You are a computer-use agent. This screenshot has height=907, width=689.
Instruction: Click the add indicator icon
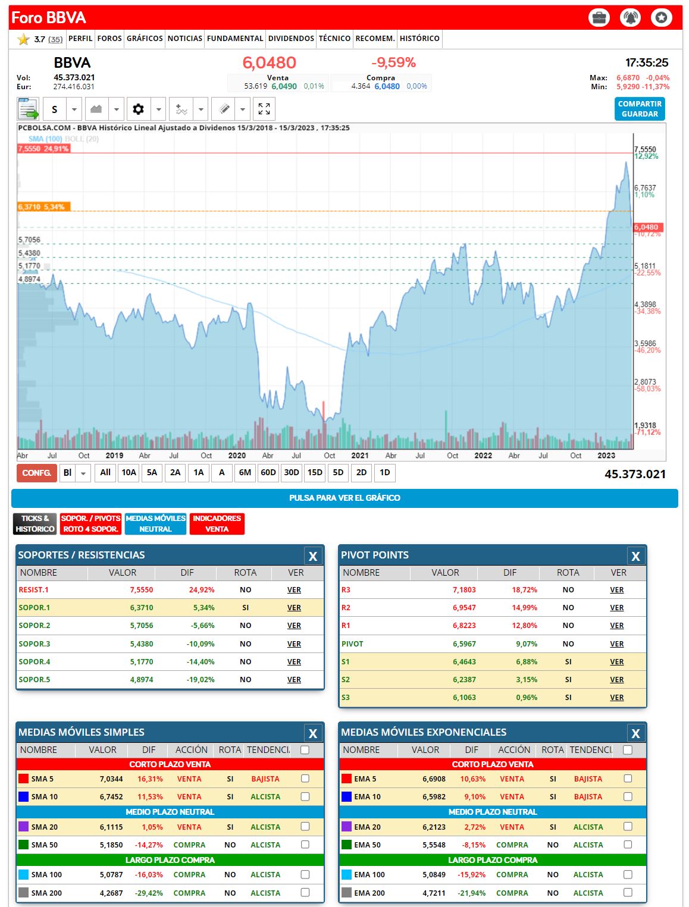coord(181,109)
